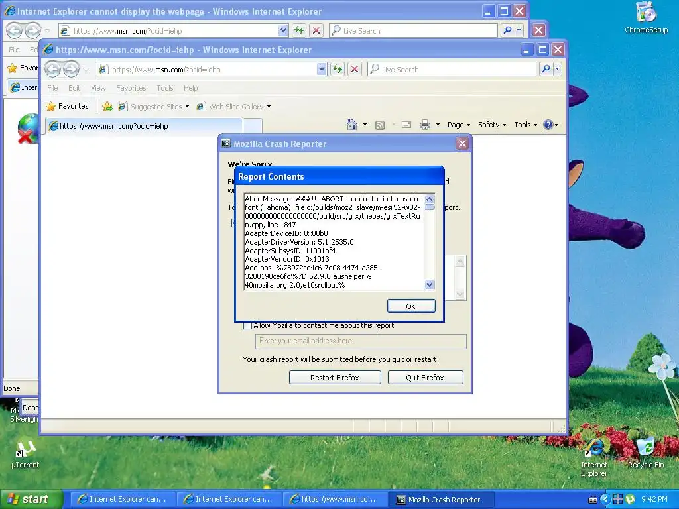The image size is (679, 509).
Task: Click µTorrent desktop shortcut
Action: click(25, 455)
